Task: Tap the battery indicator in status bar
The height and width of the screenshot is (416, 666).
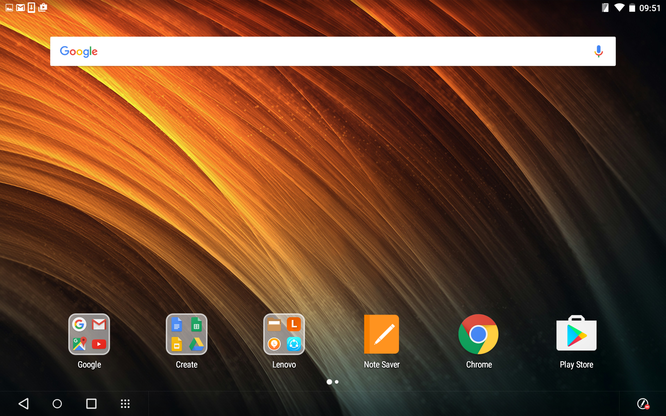Action: pyautogui.click(x=632, y=8)
